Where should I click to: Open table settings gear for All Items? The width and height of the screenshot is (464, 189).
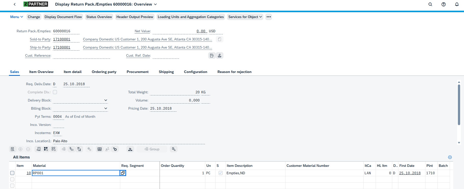point(450,157)
